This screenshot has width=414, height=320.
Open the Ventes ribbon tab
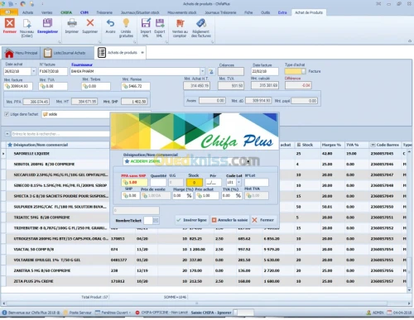point(46,12)
